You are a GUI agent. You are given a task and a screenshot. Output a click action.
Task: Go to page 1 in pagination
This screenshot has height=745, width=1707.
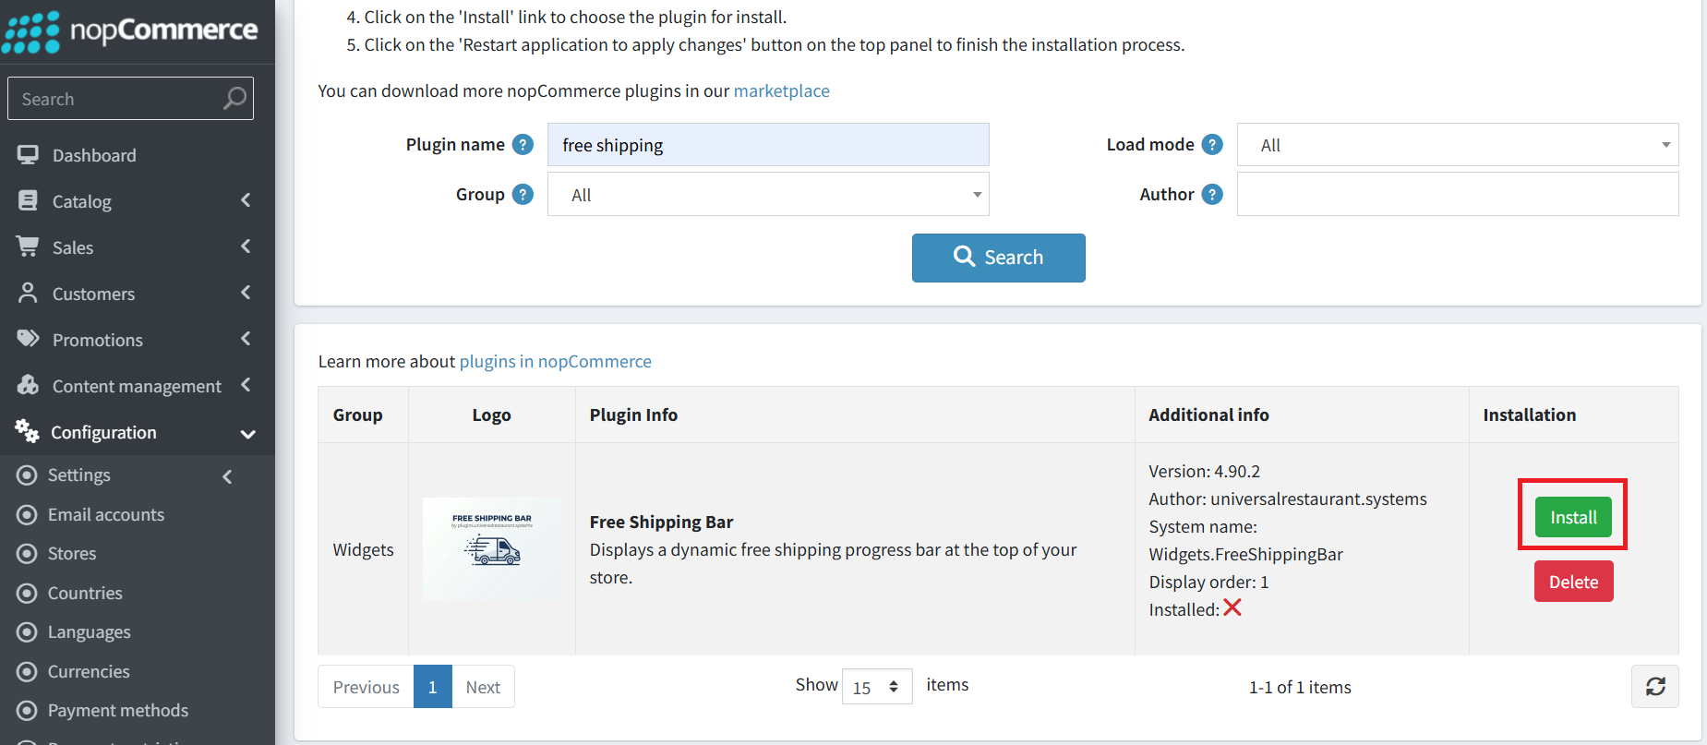[x=432, y=687]
